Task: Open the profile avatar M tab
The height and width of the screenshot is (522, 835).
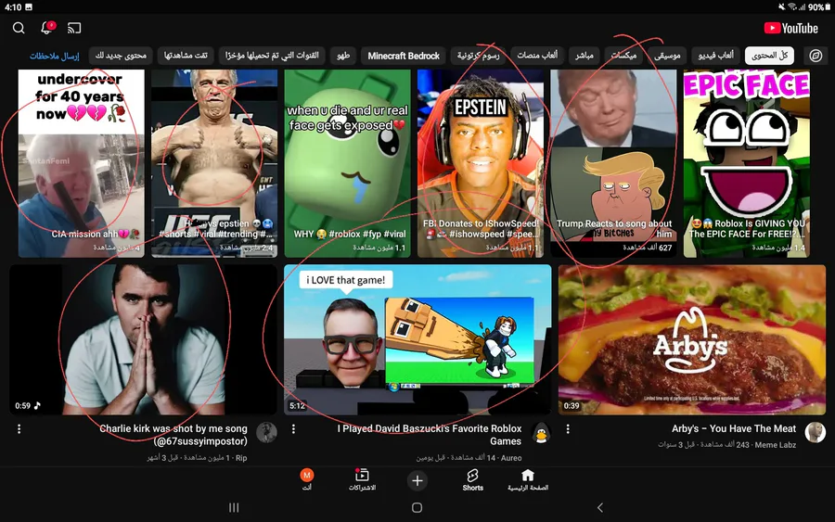Action: 307,479
